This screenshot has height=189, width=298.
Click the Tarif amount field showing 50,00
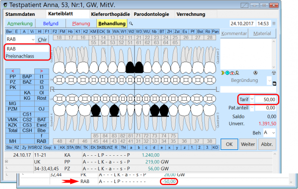tap(265, 99)
